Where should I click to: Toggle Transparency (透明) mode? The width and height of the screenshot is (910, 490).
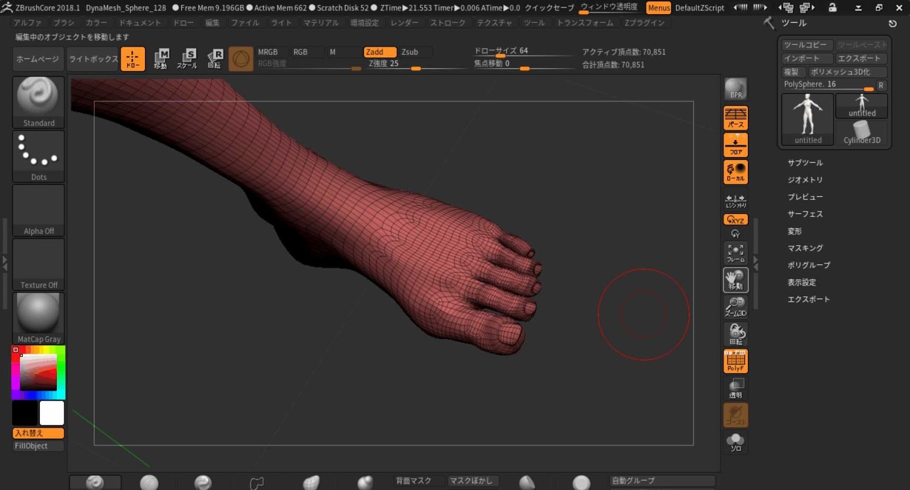[x=735, y=388]
